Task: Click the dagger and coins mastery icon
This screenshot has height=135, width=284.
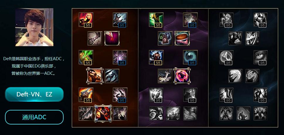Action: pos(165,76)
